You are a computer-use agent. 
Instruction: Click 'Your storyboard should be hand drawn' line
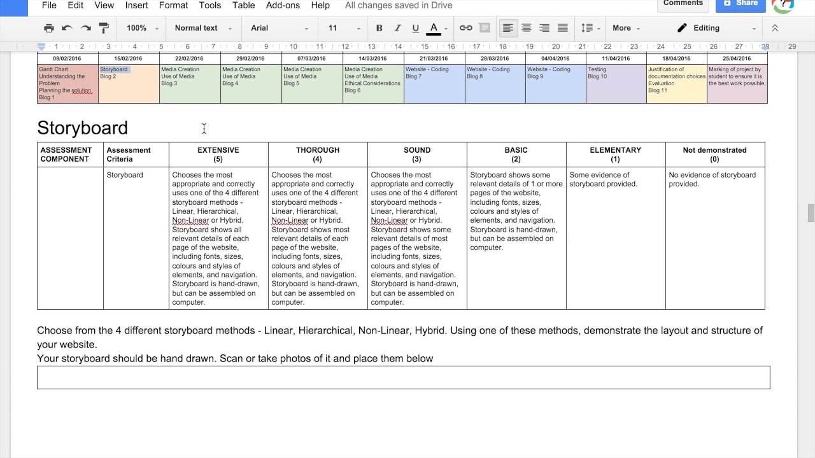(x=235, y=358)
